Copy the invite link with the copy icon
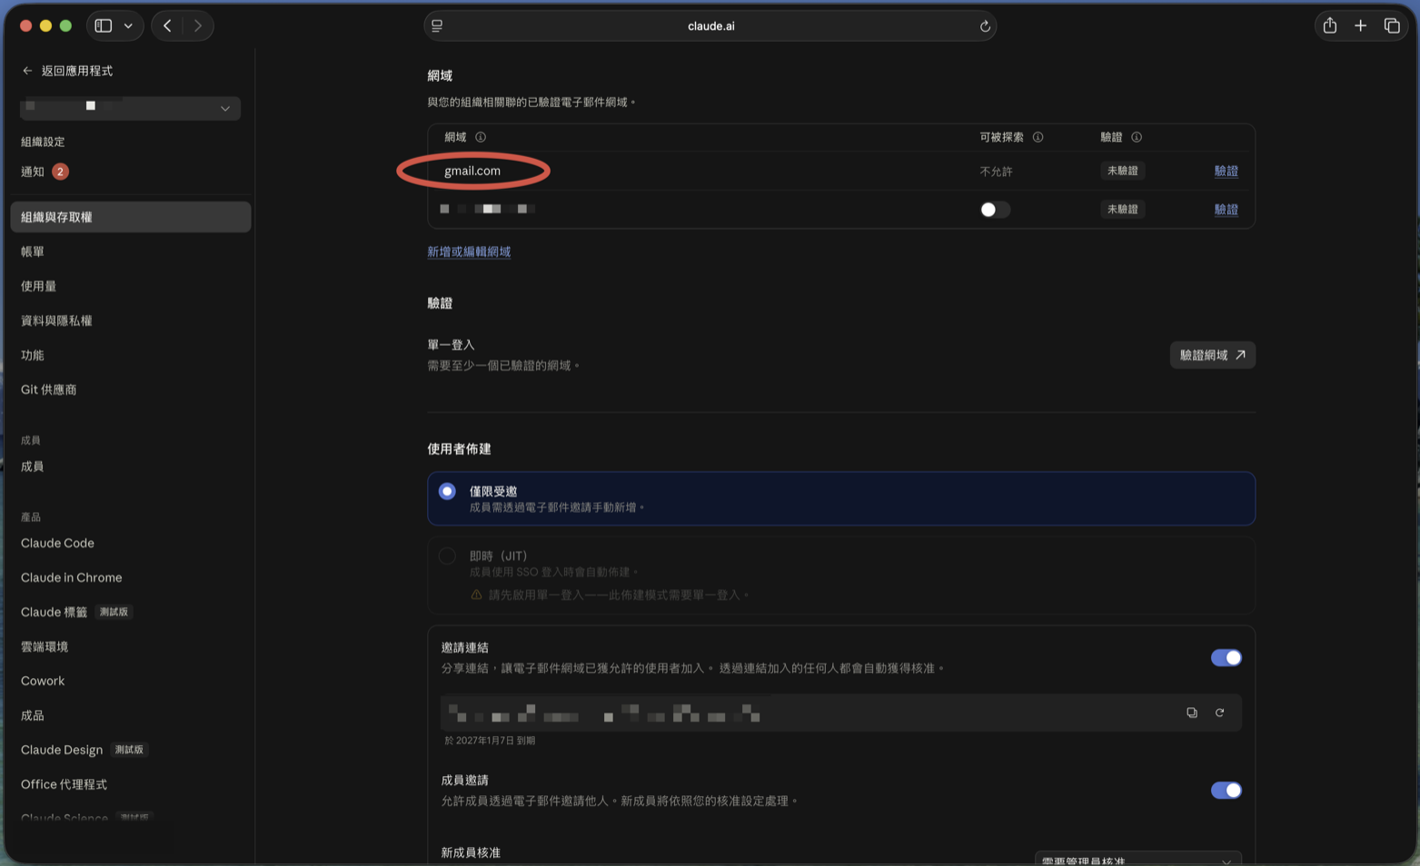The width and height of the screenshot is (1420, 866). click(x=1192, y=713)
